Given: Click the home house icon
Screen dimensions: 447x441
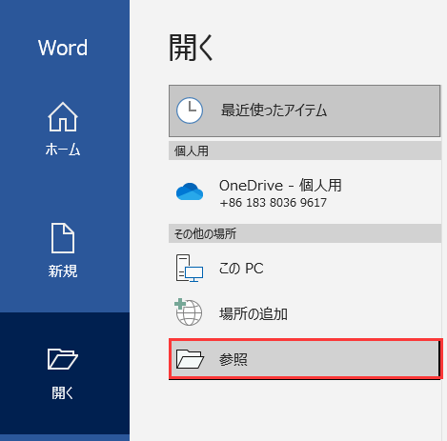Looking at the screenshot, I should (63, 117).
